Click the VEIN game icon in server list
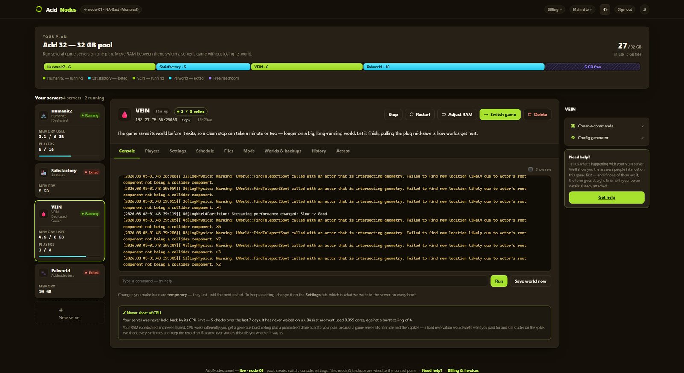Image resolution: width=684 pixels, height=373 pixels. click(x=44, y=214)
